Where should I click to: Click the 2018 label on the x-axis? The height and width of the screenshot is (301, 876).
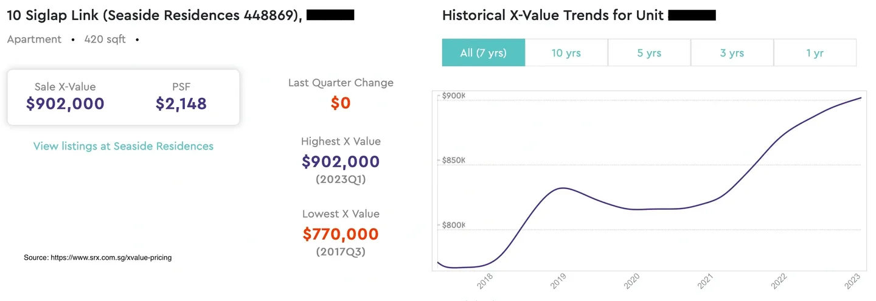485,281
